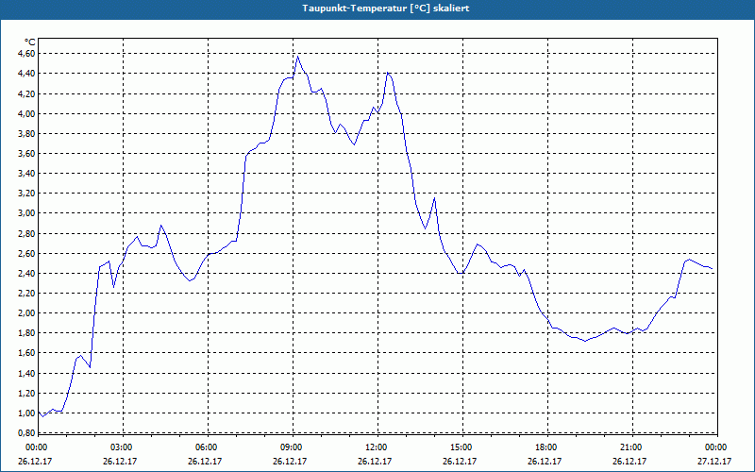Screen dimensions: 755x472
Task: Click the 00:00 time label above 26.12.17
Action: click(36, 447)
